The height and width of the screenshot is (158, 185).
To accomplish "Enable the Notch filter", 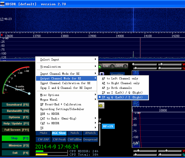I will point(75,133).
